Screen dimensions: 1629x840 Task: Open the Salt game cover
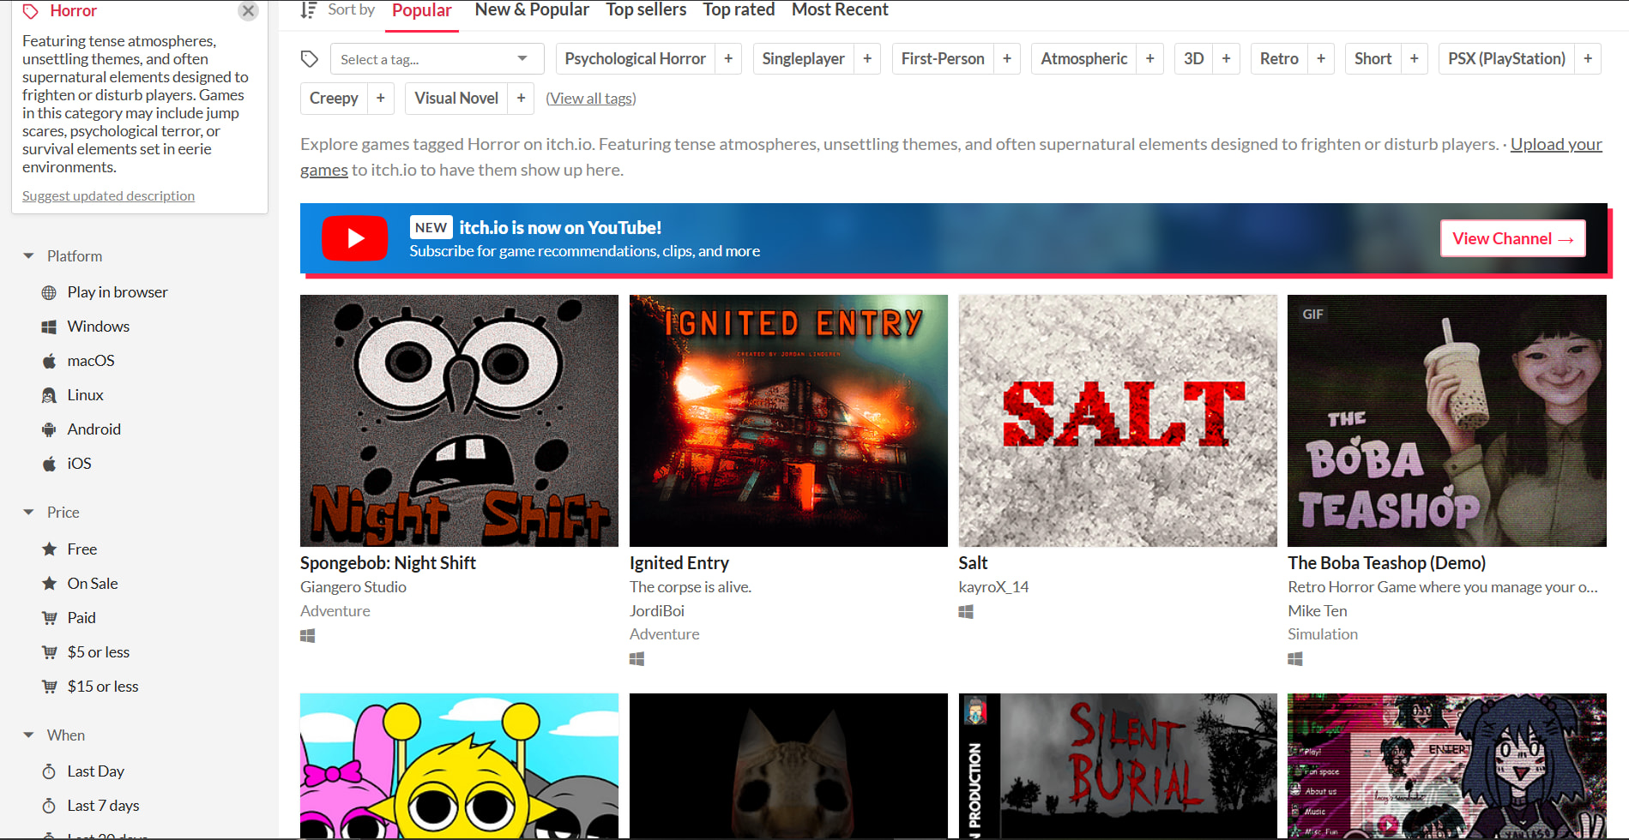click(x=1118, y=421)
